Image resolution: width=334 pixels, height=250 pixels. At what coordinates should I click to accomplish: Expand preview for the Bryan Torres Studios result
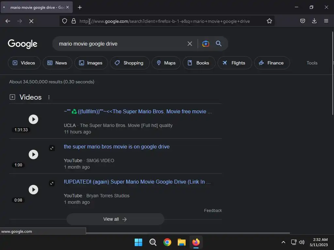(x=52, y=183)
